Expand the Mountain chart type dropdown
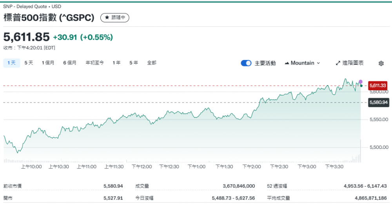 [x=302, y=63]
